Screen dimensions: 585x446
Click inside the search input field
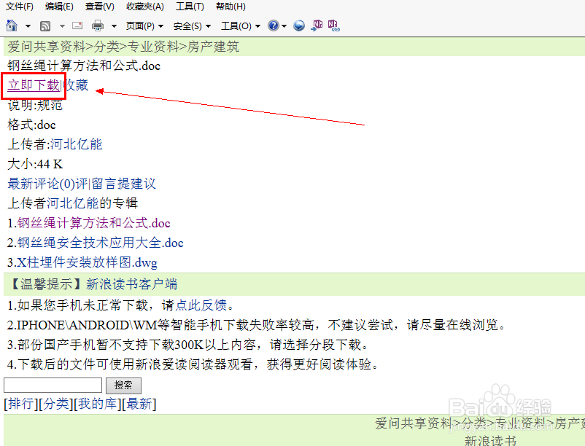click(51, 385)
